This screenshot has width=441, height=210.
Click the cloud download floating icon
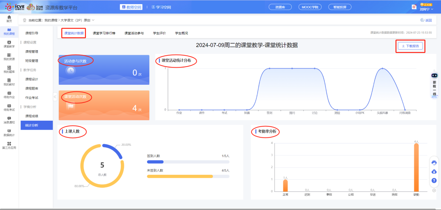(434, 171)
